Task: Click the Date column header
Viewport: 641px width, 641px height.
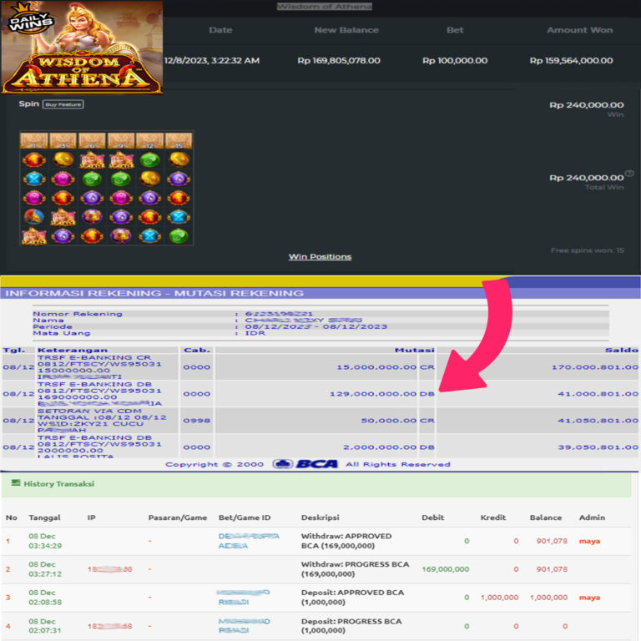Action: tap(220, 30)
